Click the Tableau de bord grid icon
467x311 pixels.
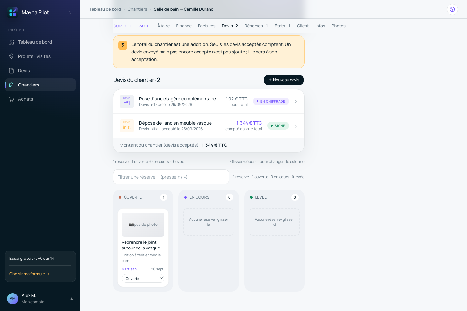(11, 42)
